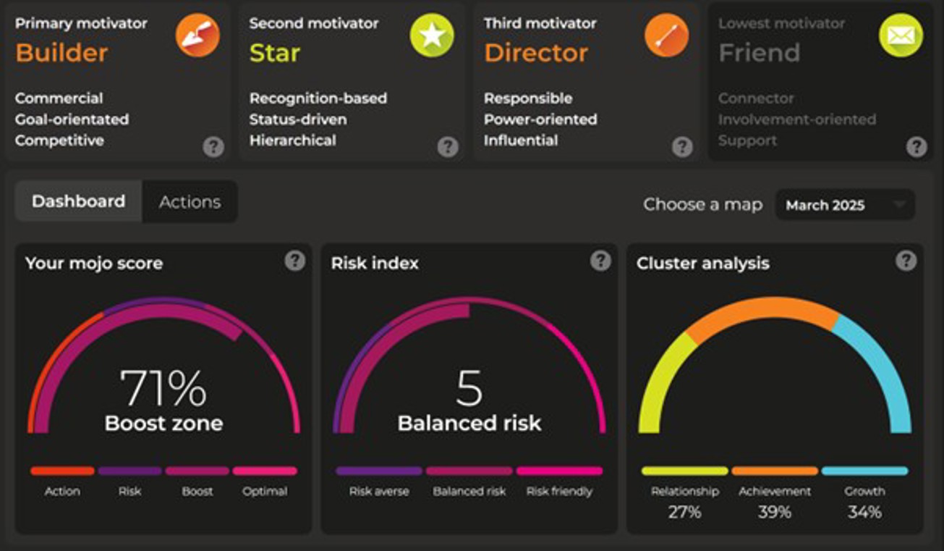This screenshot has width=944, height=551.
Task: Show help for Your mojo score
Action: tap(294, 261)
